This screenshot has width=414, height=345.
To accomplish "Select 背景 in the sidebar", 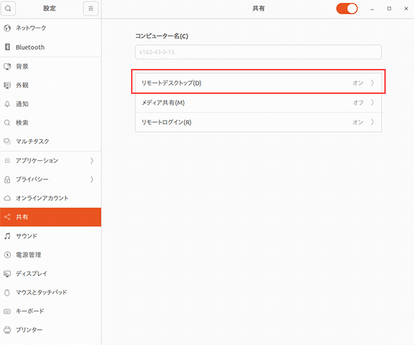I will tap(22, 66).
